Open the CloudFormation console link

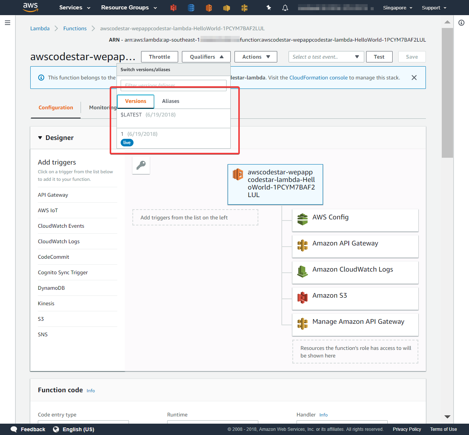[318, 78]
